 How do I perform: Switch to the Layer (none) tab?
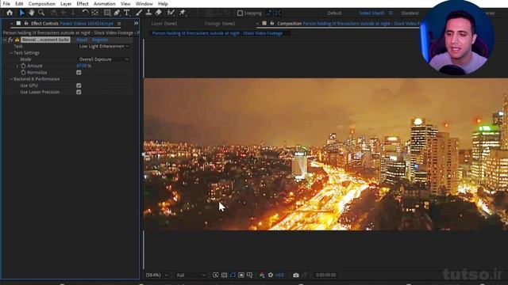tap(164, 23)
